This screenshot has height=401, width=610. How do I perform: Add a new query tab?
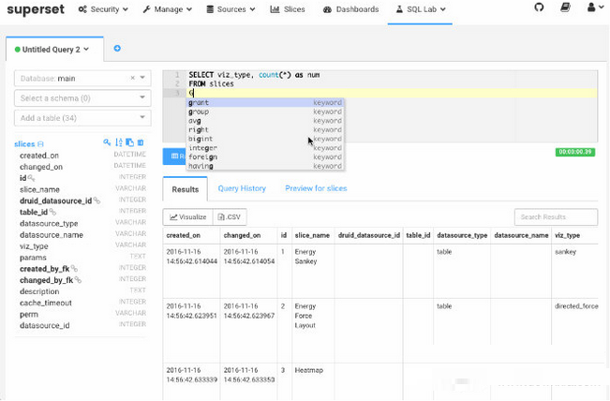pos(117,48)
